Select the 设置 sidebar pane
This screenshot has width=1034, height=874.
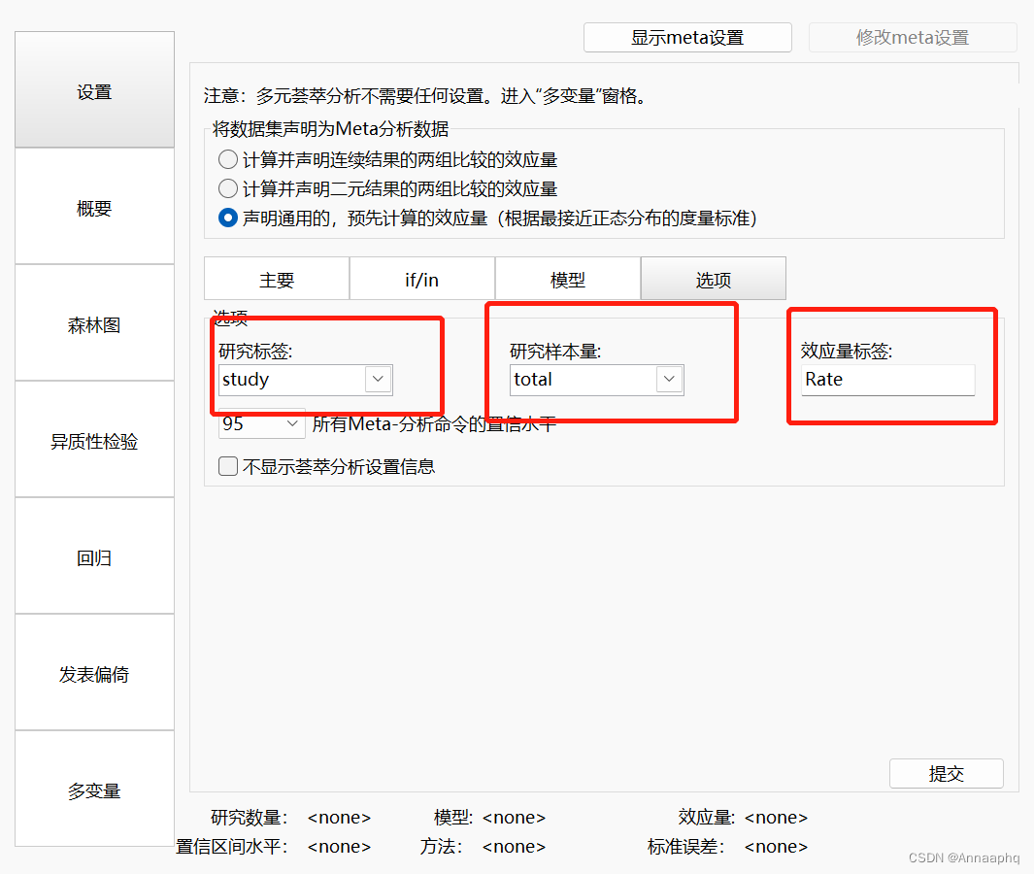[93, 91]
